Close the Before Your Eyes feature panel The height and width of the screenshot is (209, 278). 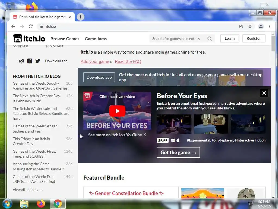(264, 93)
